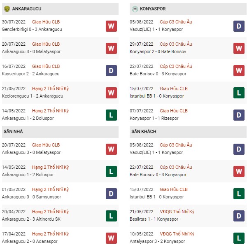Open the Keciorengucu 1 - 2 Ankaragucu match
Image resolution: width=247 pixels, height=247 pixels.
pos(33,96)
